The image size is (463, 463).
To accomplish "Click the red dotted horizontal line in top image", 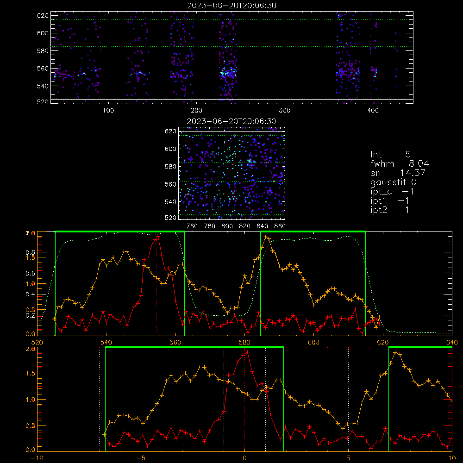I will pos(232,73).
